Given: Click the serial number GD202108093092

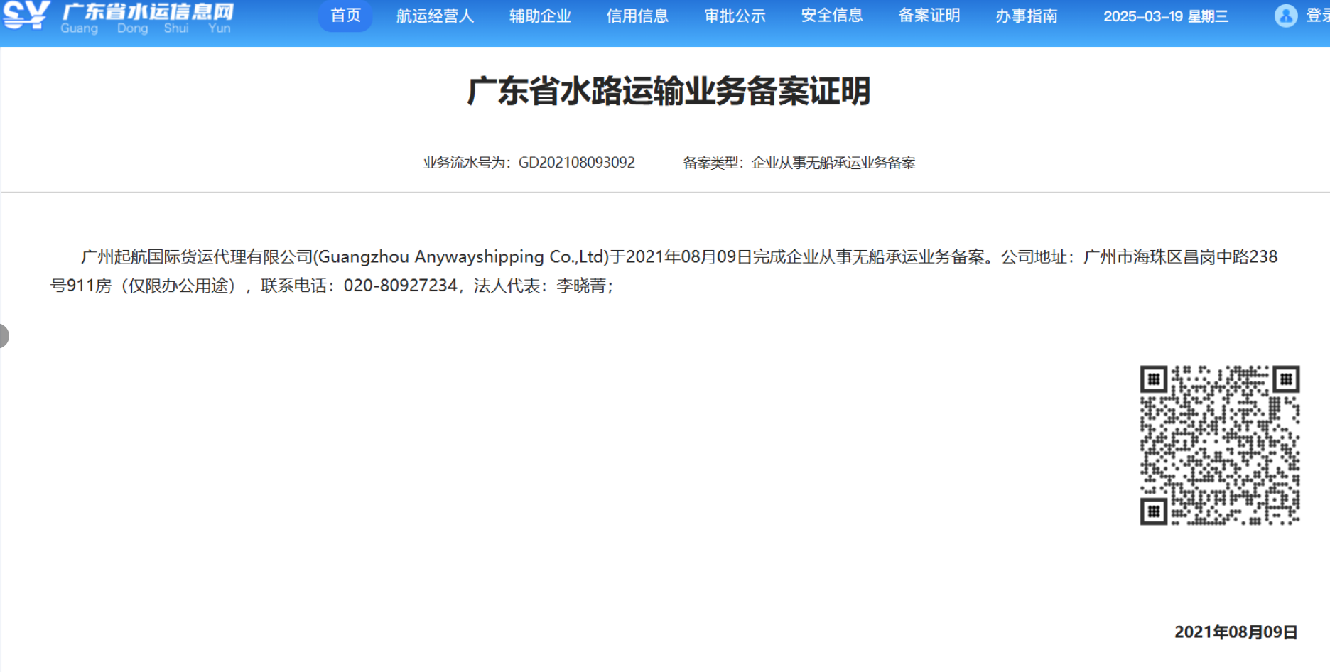Looking at the screenshot, I should (x=576, y=163).
